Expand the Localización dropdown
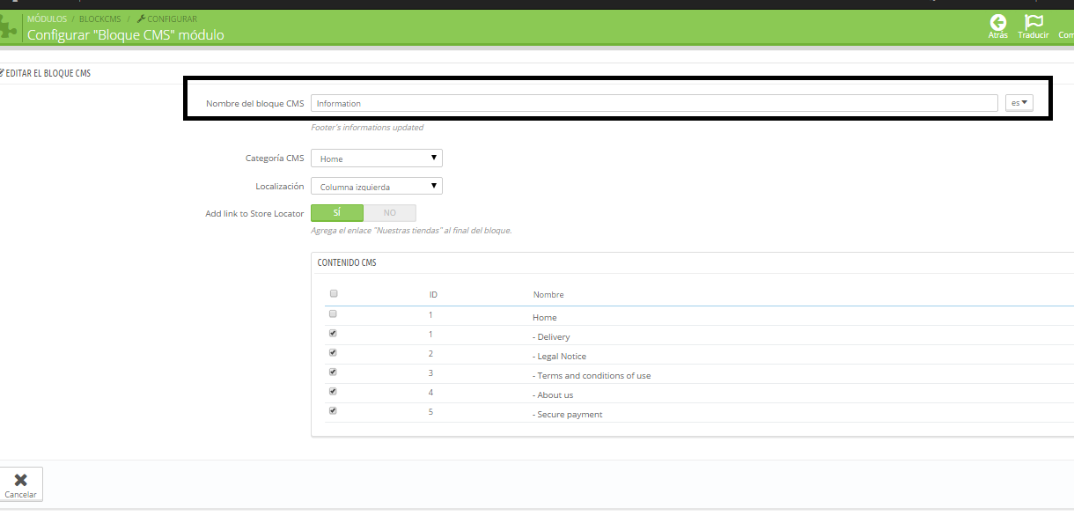The image size is (1074, 516). (376, 186)
